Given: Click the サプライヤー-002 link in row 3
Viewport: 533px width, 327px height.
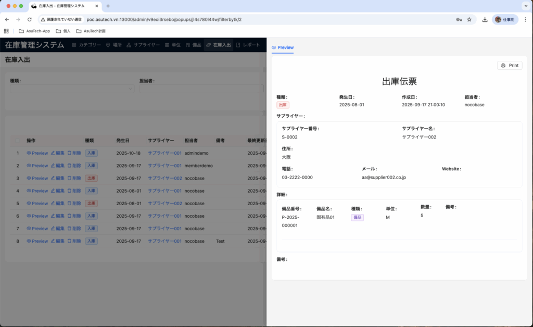Looking at the screenshot, I should tap(164, 178).
